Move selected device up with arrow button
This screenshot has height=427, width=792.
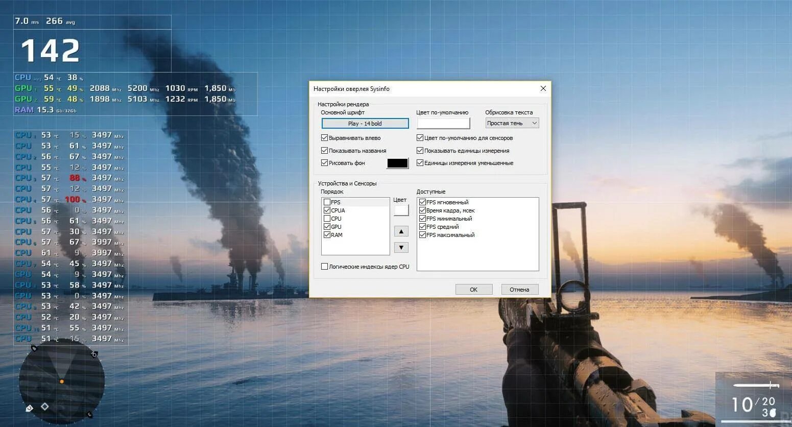click(x=401, y=231)
